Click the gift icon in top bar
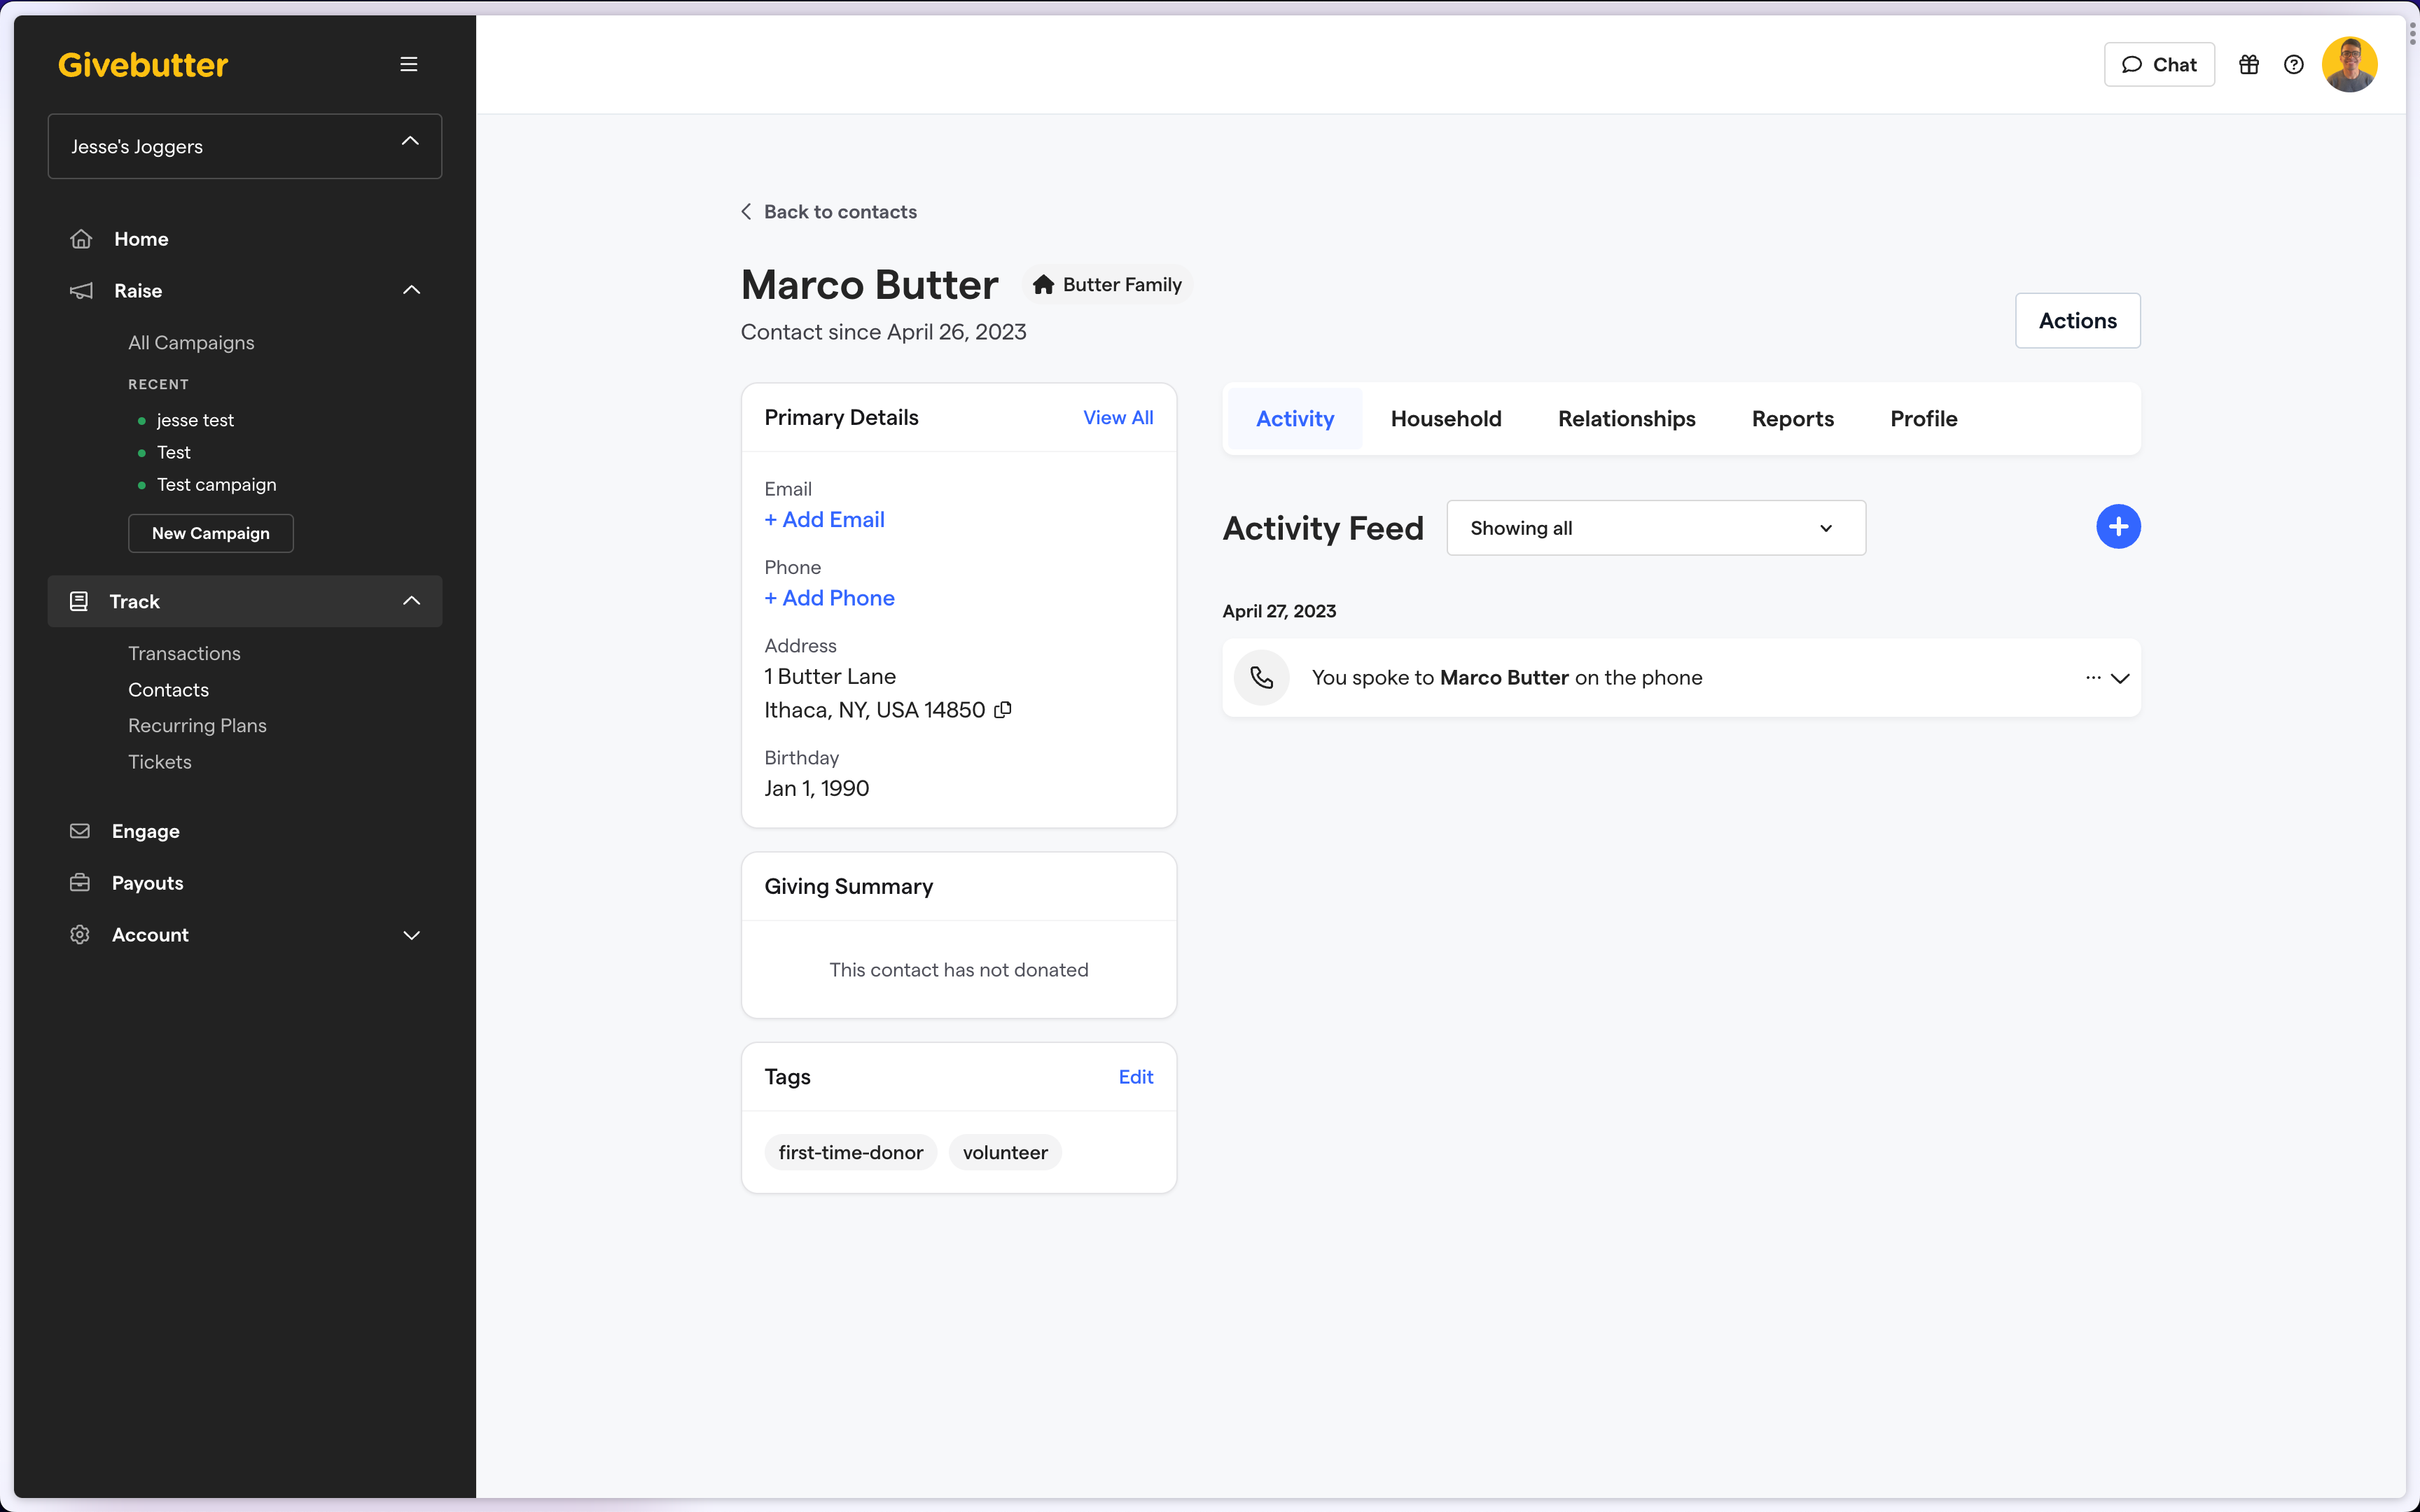This screenshot has width=2420, height=1512. 2249,64
